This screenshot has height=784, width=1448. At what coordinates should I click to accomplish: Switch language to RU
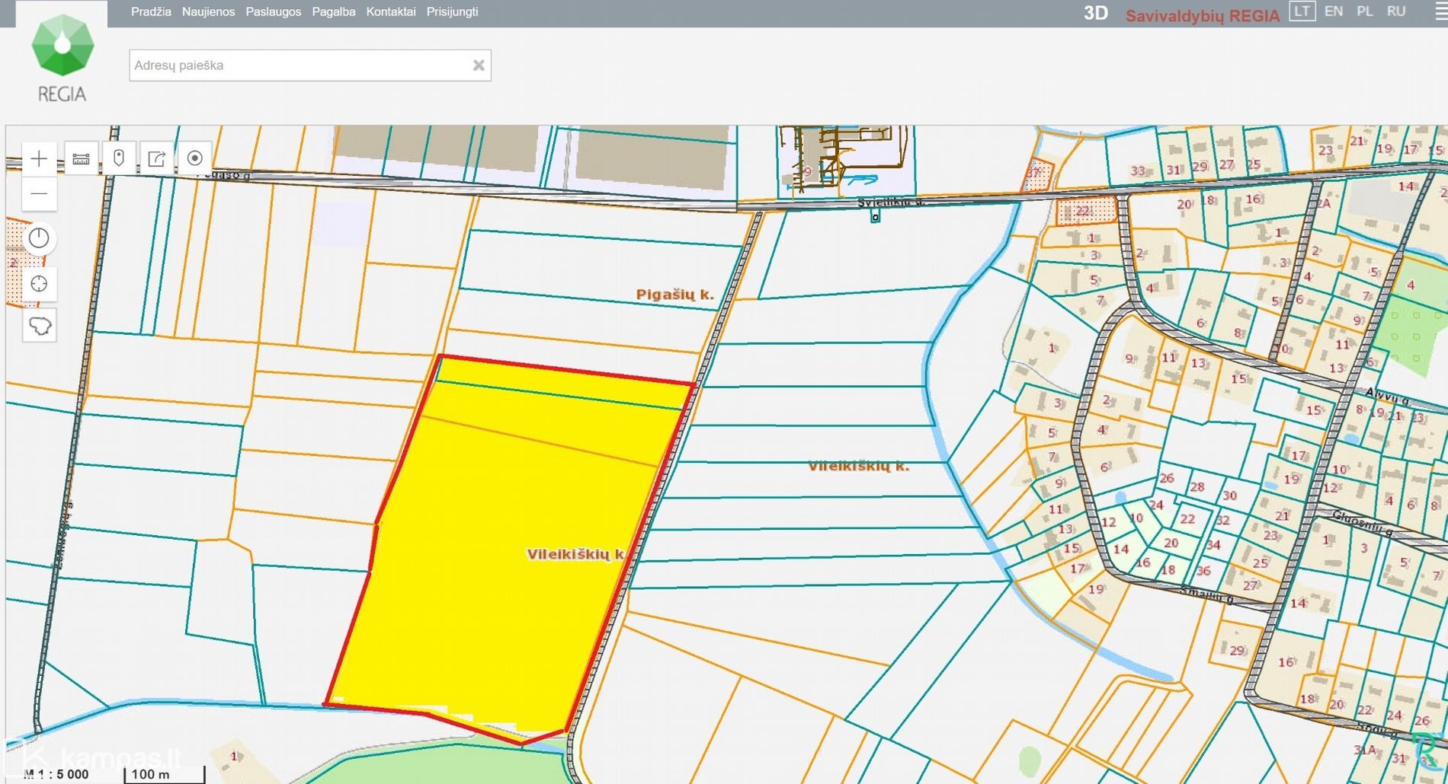tap(1396, 11)
